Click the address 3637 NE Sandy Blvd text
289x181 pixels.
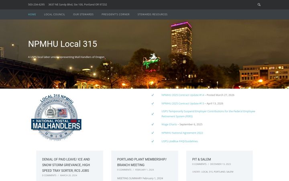click(x=77, y=4)
